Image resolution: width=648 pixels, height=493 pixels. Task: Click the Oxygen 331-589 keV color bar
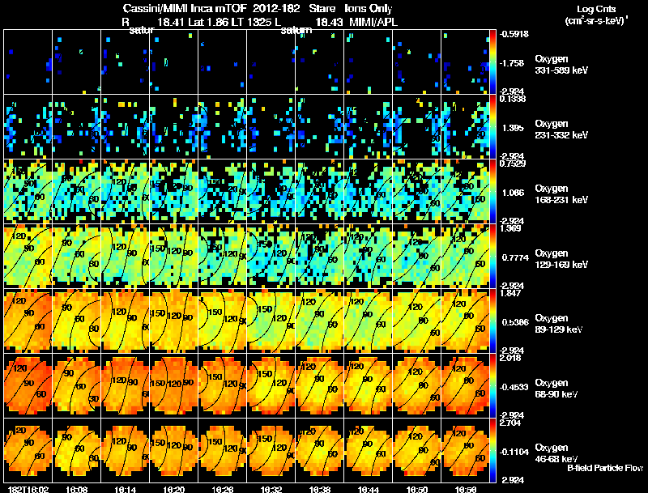pyautogui.click(x=492, y=62)
